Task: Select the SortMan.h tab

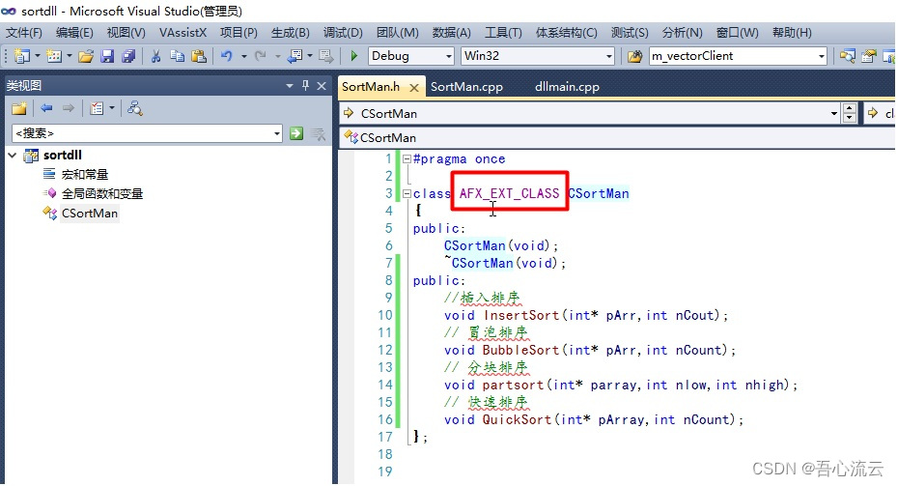Action: coord(371,87)
